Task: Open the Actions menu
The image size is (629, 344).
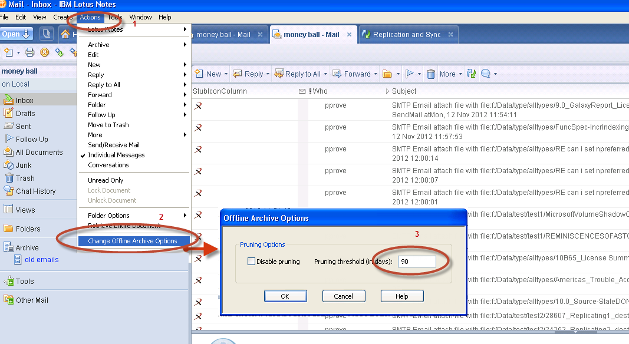Action: (x=90, y=17)
